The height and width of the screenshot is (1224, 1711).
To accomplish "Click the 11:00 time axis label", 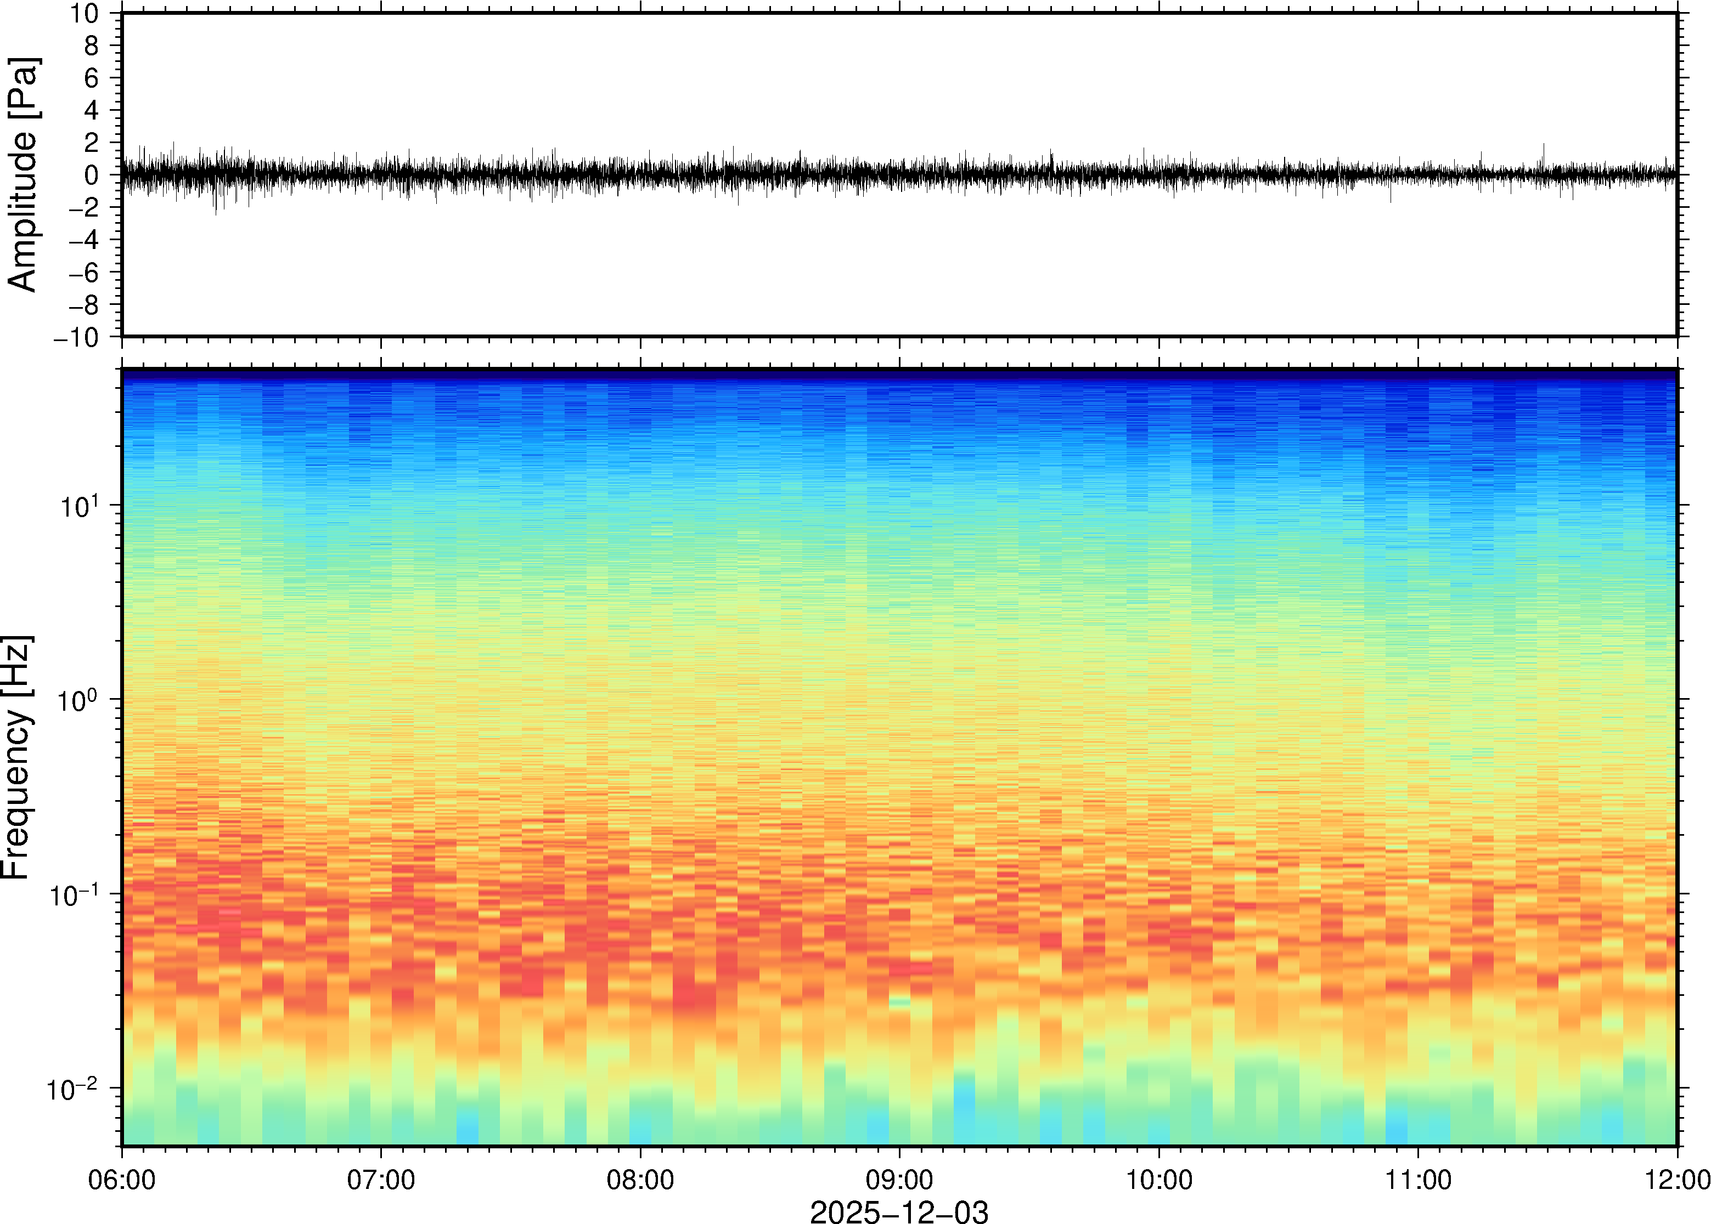I will (1417, 1180).
